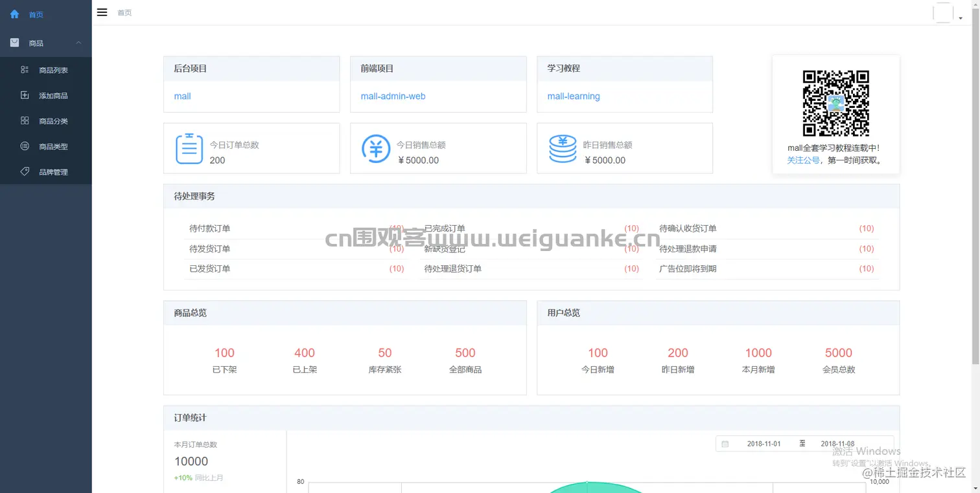The width and height of the screenshot is (980, 493).
Task: Click the 待确认收货订单 row
Action: click(x=767, y=228)
